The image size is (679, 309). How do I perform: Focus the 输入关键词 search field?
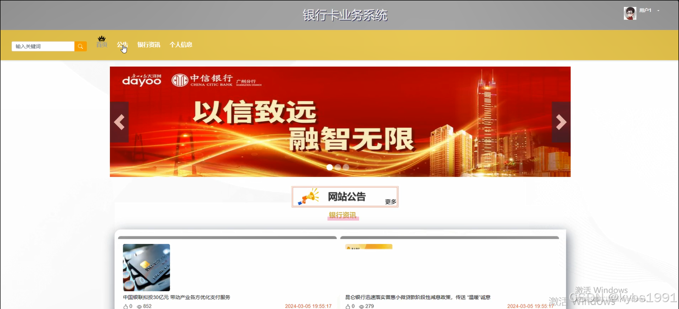click(43, 46)
